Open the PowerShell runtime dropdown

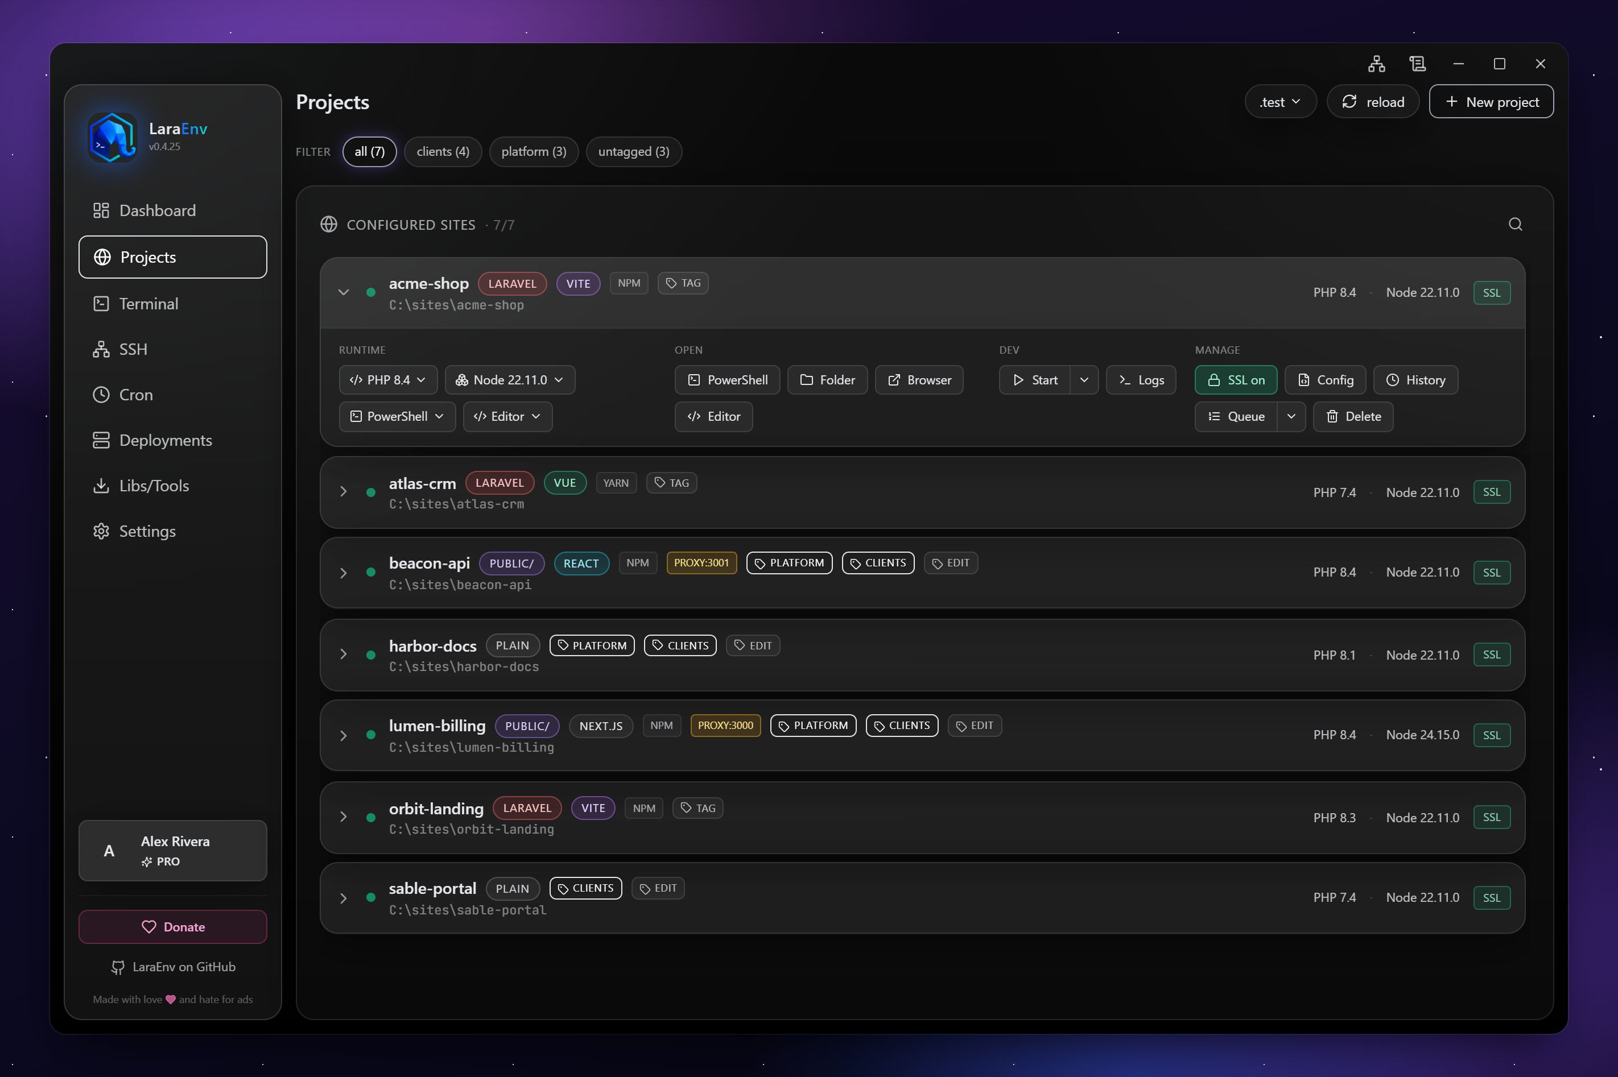click(397, 416)
